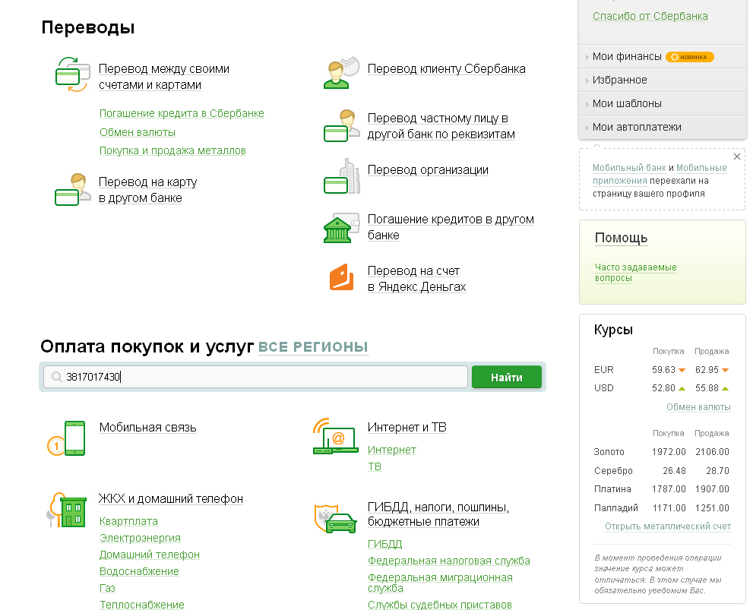The width and height of the screenshot is (753, 610).
Task: Select Федеральная миграционная служба link
Action: coord(440,583)
